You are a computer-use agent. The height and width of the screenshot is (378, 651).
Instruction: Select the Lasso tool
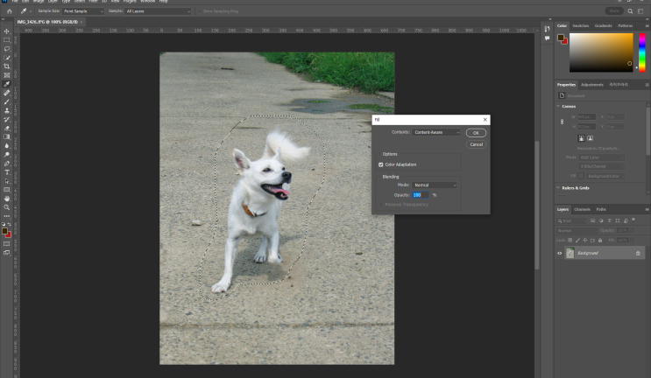7,49
